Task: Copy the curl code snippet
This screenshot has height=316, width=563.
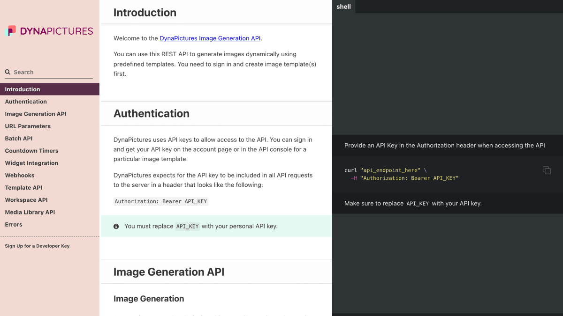Action: (547, 170)
